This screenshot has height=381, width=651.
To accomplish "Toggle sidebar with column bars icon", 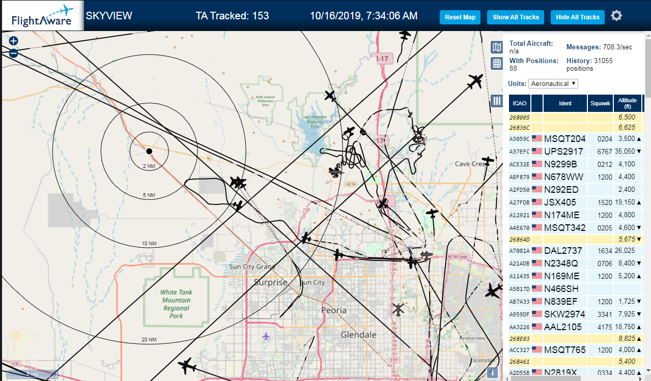I will [x=497, y=101].
